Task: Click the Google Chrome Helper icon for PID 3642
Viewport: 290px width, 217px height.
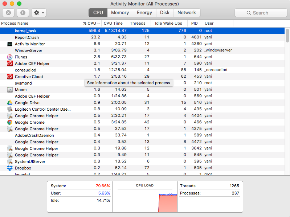Action: 9,148
